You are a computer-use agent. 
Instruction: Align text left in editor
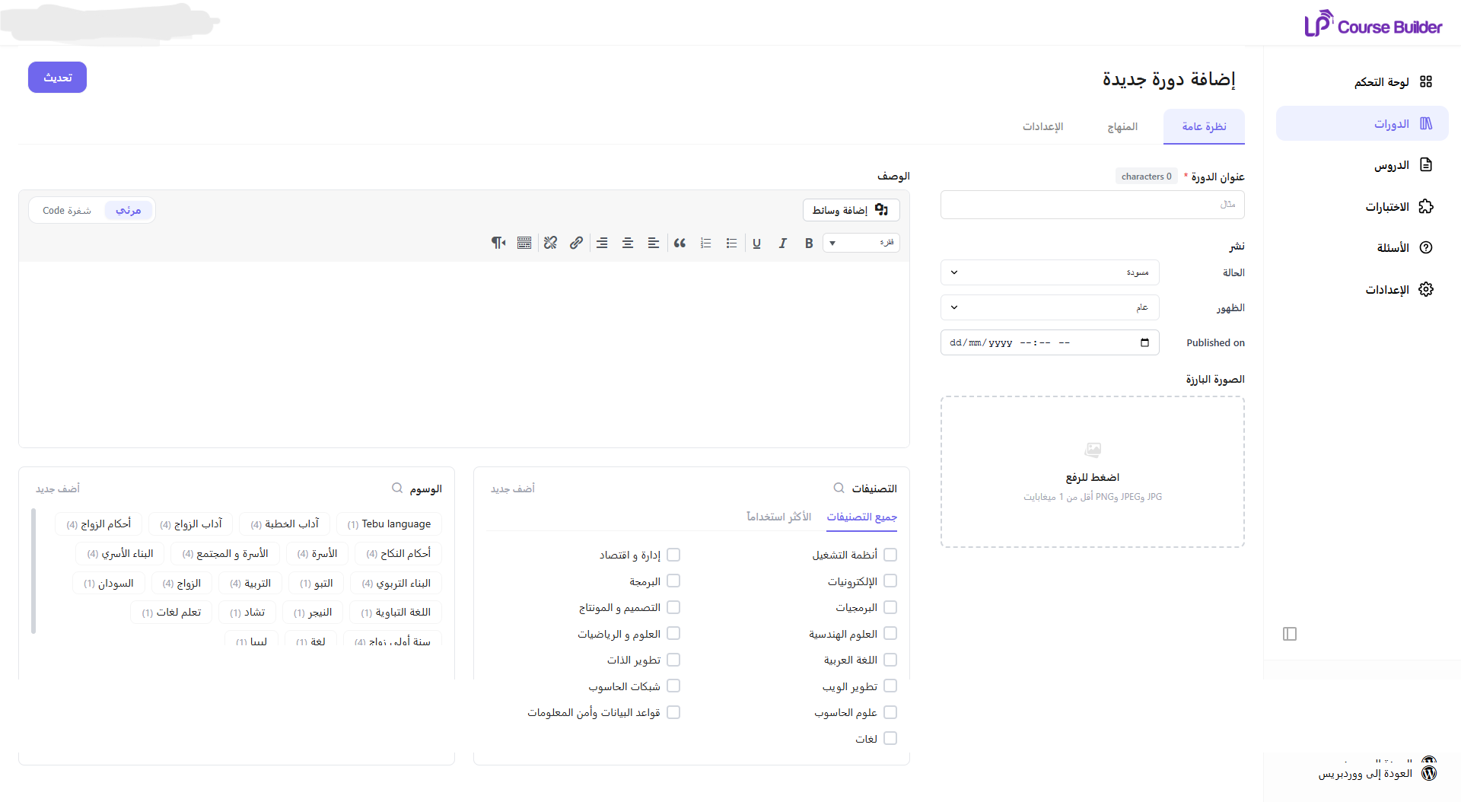[654, 243]
